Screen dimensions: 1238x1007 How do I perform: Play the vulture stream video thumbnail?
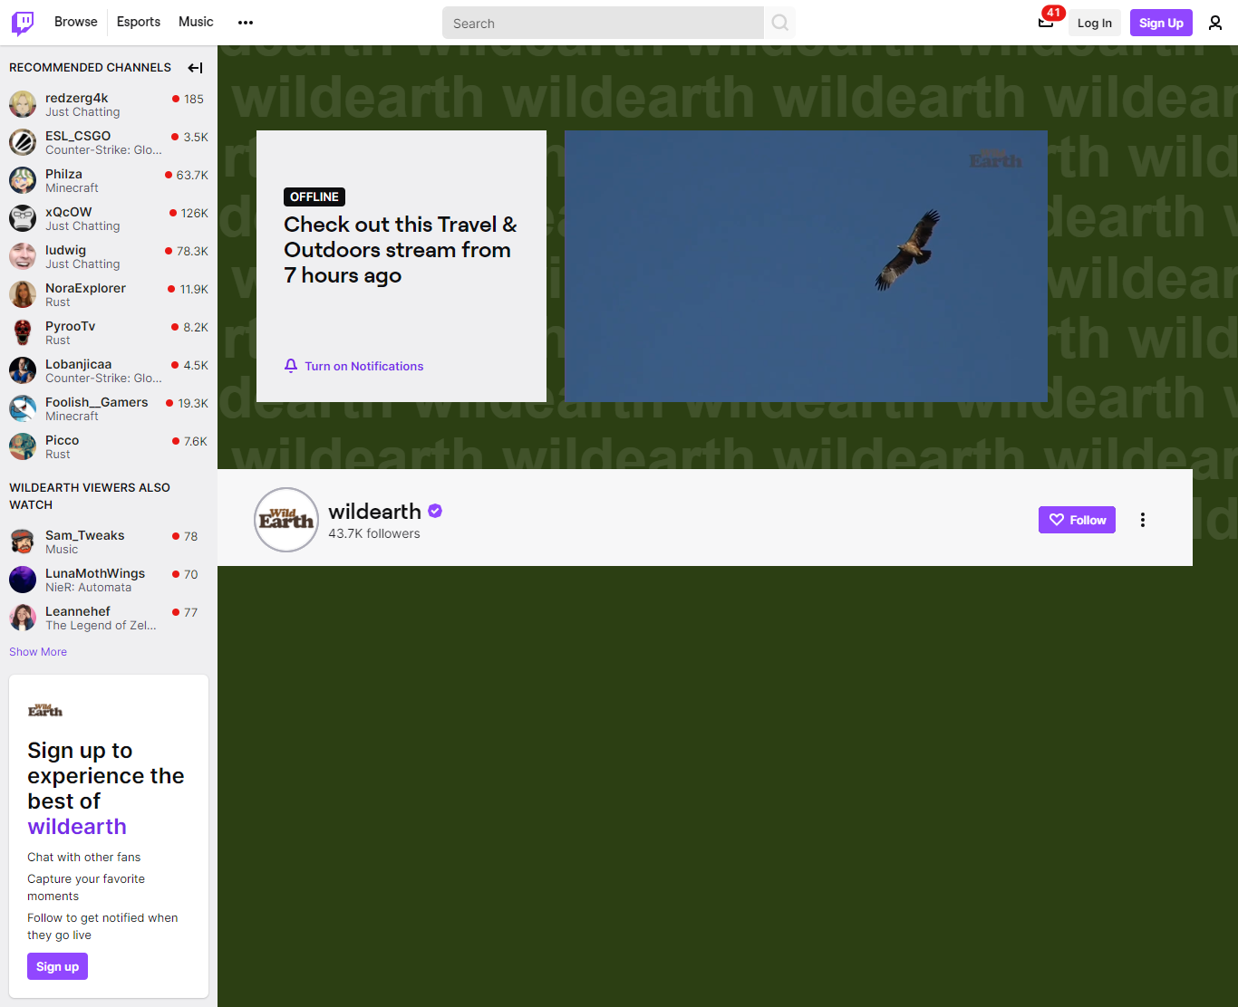click(806, 266)
